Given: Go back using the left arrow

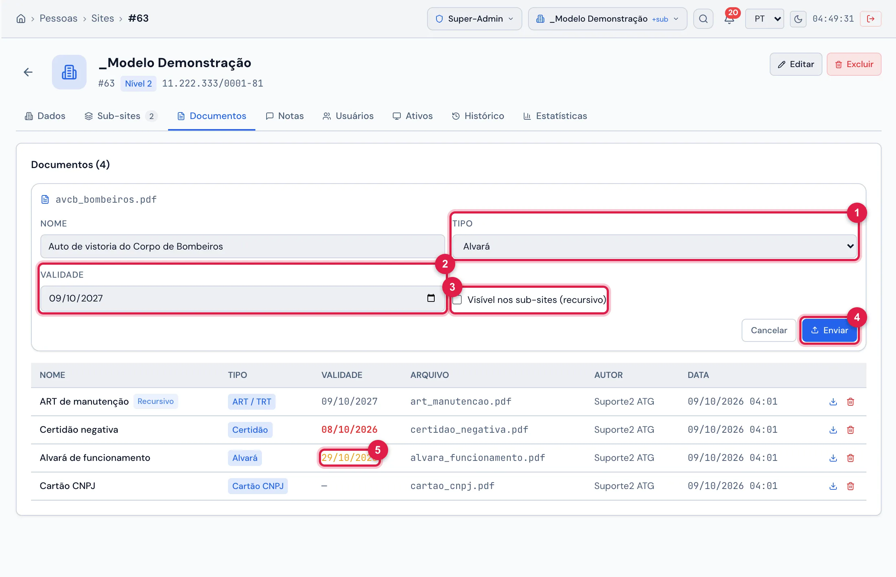Looking at the screenshot, I should [x=28, y=72].
